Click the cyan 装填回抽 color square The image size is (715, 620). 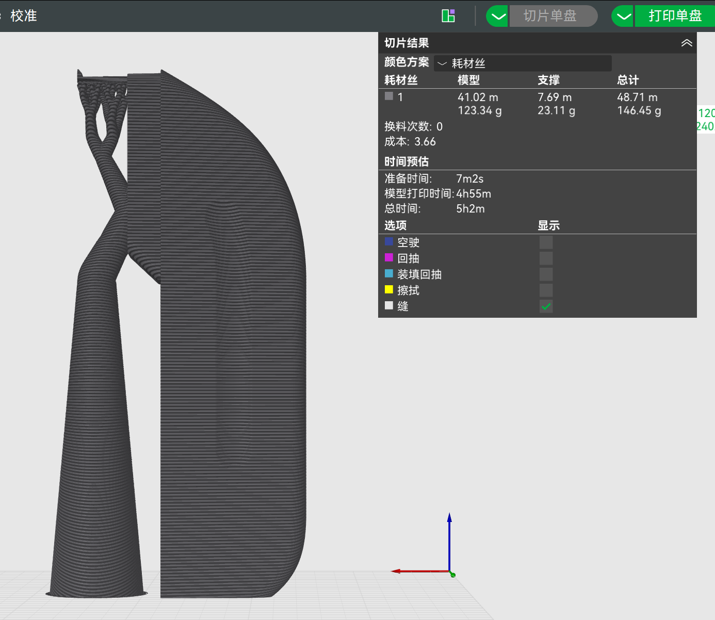tap(389, 273)
